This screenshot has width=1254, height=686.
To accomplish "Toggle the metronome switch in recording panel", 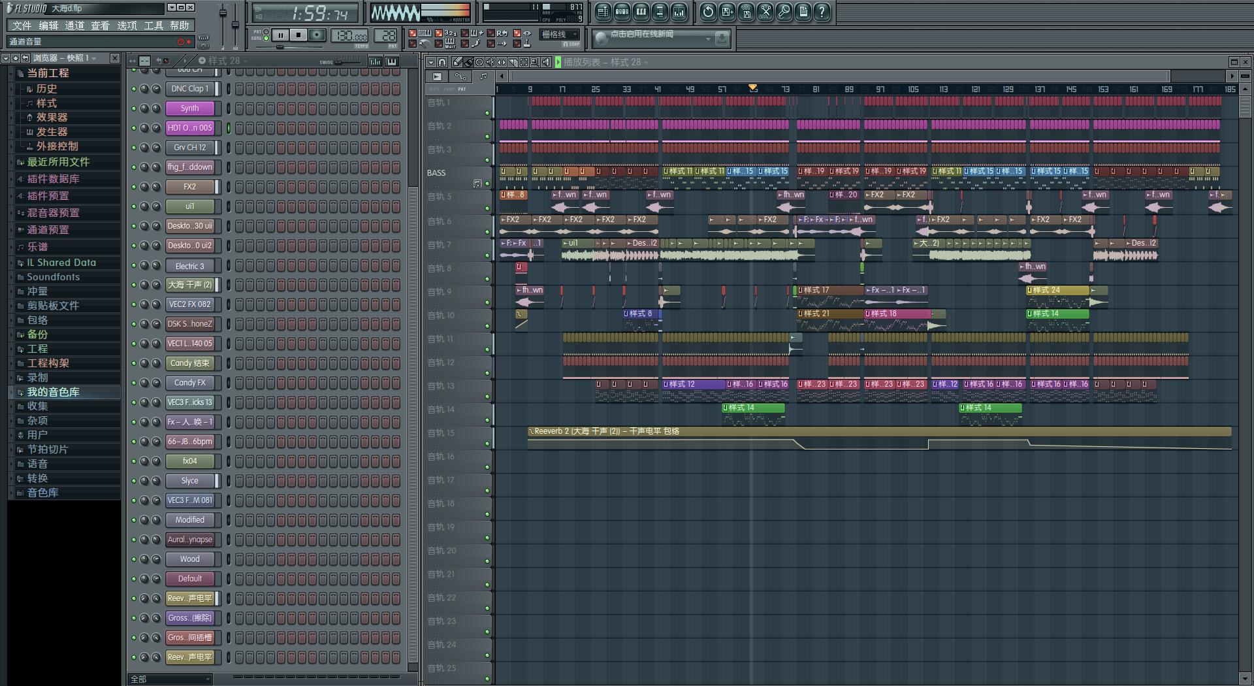I will click(x=413, y=44).
